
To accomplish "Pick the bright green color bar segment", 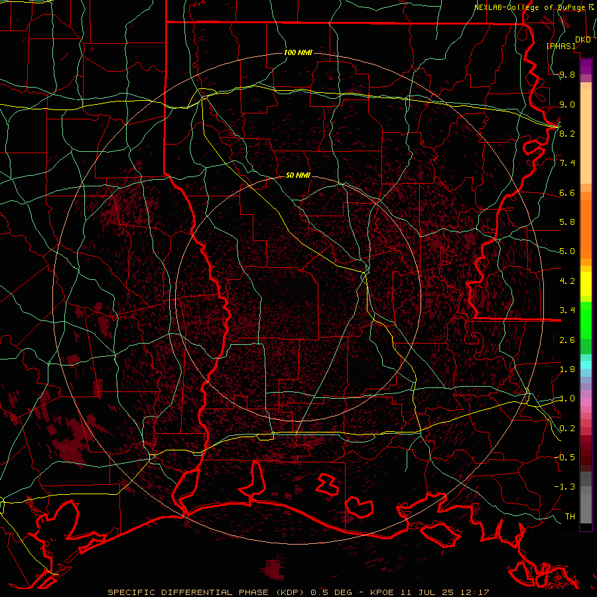I will click(586, 320).
